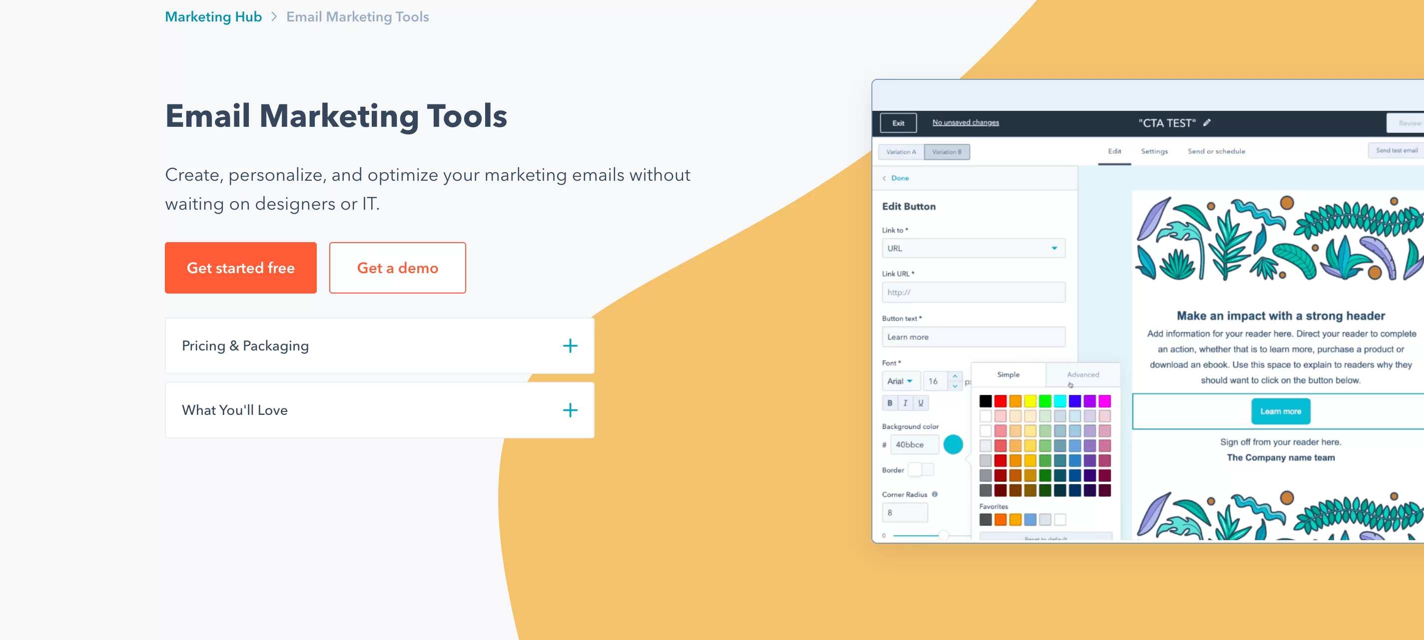Viewport: 1424px width, 640px height.
Task: Click plus icon on What You'll Love
Action: (570, 410)
